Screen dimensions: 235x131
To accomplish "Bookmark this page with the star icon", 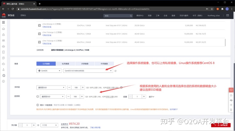I will point(212,9).
